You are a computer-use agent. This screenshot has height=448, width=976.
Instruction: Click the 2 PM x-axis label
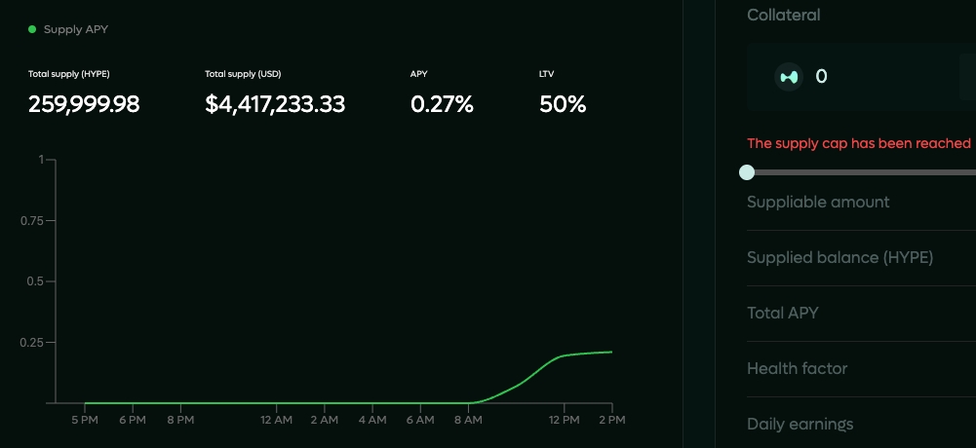coord(612,420)
